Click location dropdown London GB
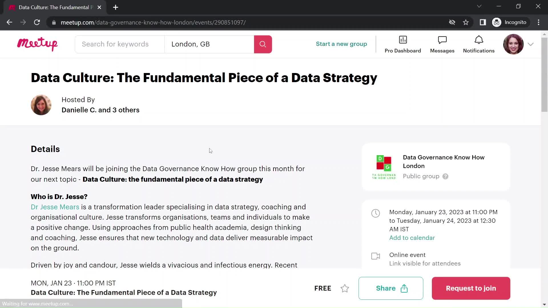 (209, 44)
